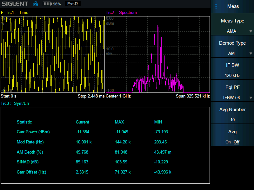Viewport: 254px width, 190px height.
Task: Click the Ext-R reference indicator
Action: pyautogui.click(x=72, y=4)
